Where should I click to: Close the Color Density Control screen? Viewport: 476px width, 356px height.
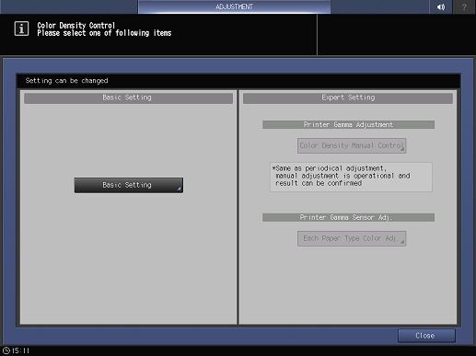(x=426, y=336)
